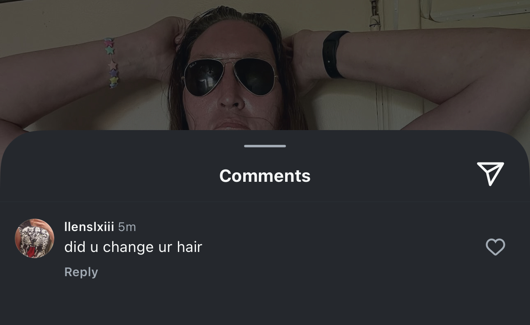Tap the star bead bracelet in photo

pos(111,63)
